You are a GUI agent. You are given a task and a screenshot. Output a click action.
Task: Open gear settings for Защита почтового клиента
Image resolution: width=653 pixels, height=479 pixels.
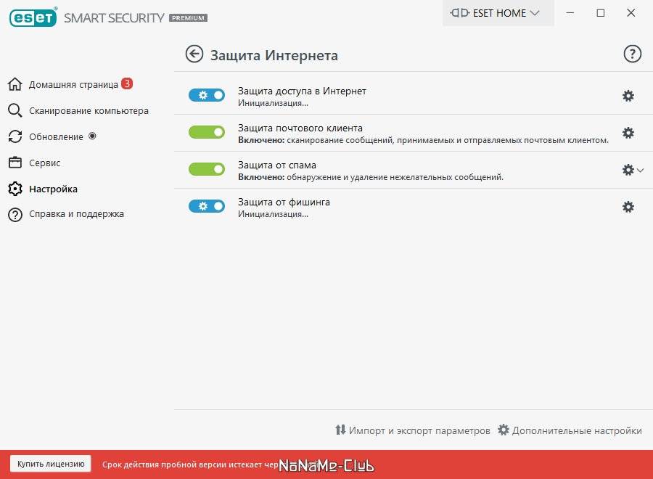tap(628, 133)
